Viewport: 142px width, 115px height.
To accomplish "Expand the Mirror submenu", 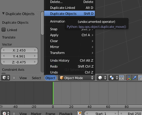I will (70, 47).
